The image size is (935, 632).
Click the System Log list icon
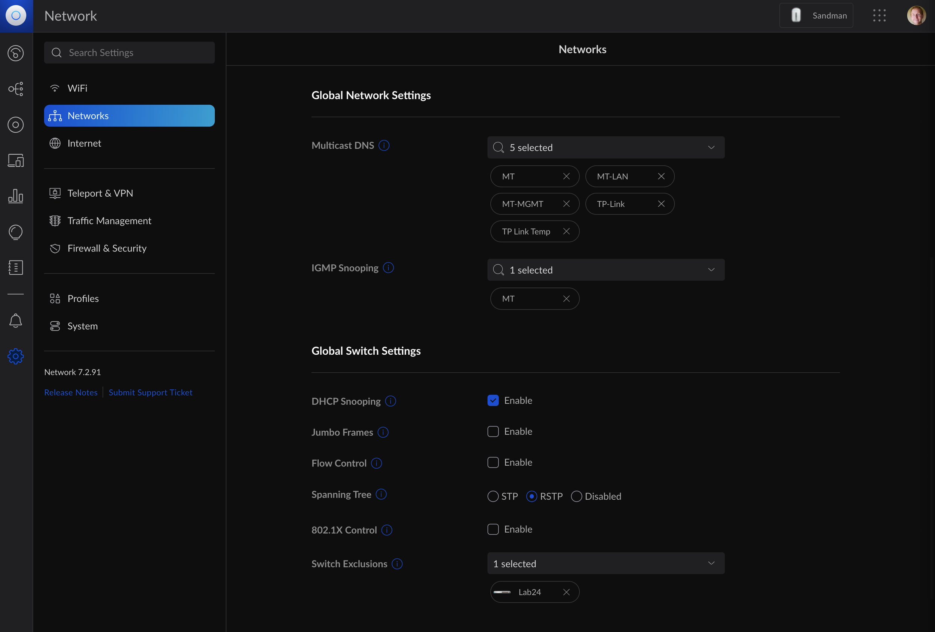coord(16,267)
